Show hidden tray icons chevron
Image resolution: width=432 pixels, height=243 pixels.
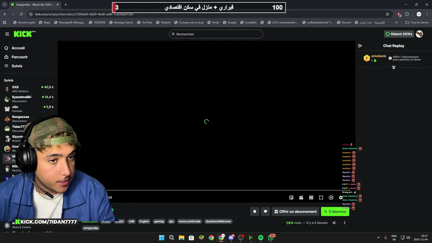point(378,238)
